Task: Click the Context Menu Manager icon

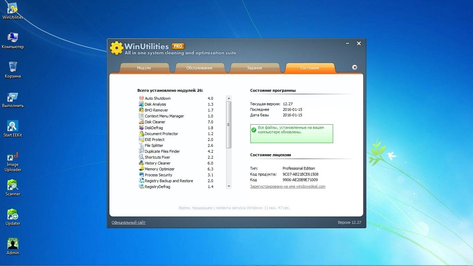Action: pyautogui.click(x=141, y=116)
